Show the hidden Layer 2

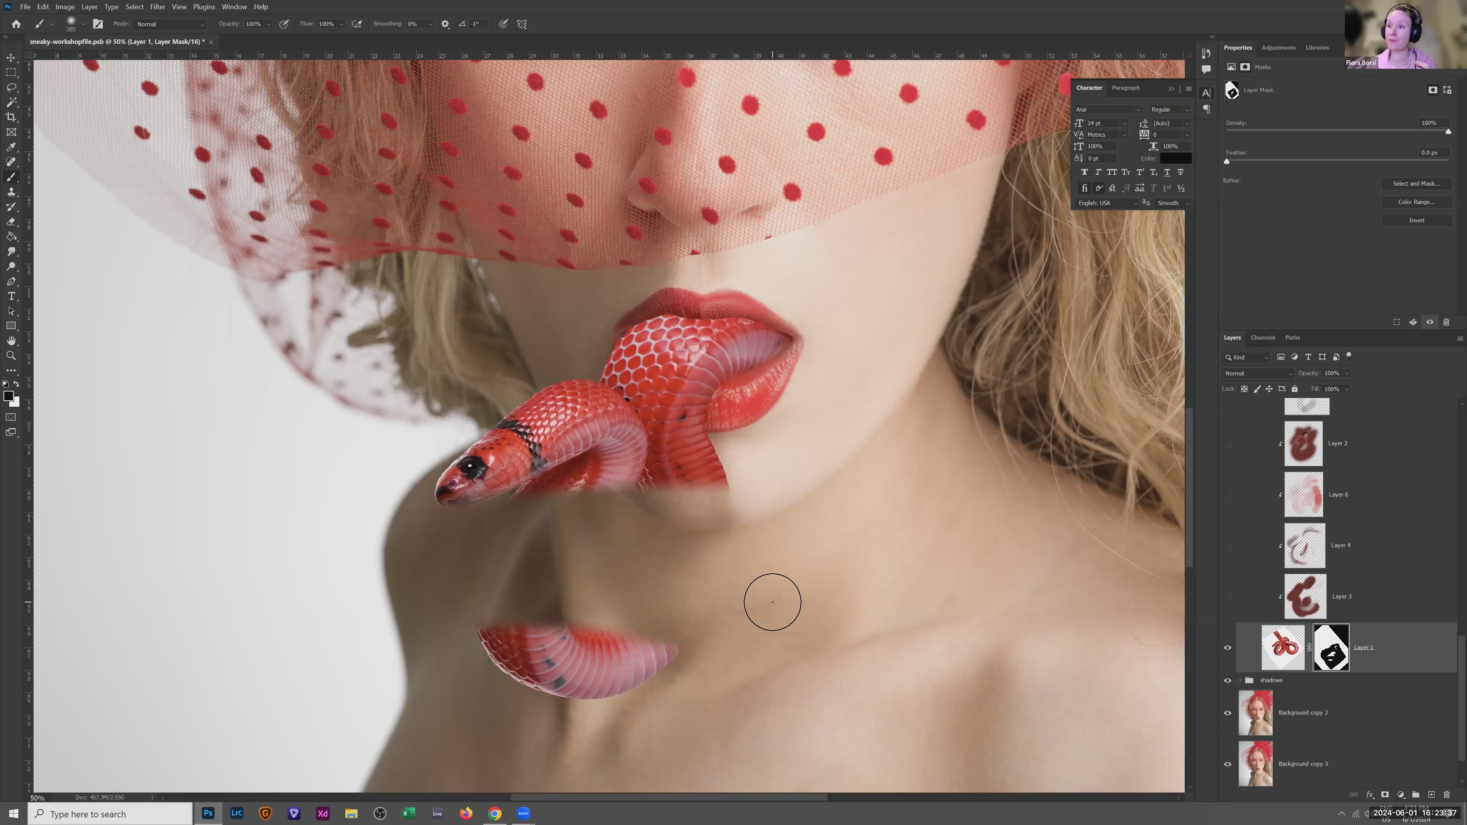pos(1228,443)
